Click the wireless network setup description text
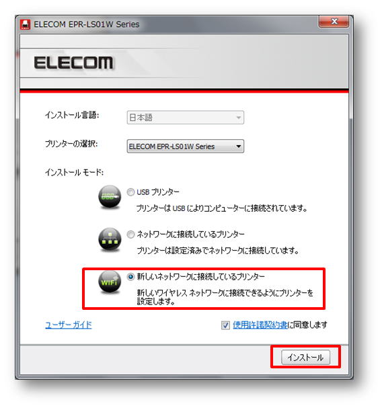Screen dimensions: 382x408 [x=225, y=297]
